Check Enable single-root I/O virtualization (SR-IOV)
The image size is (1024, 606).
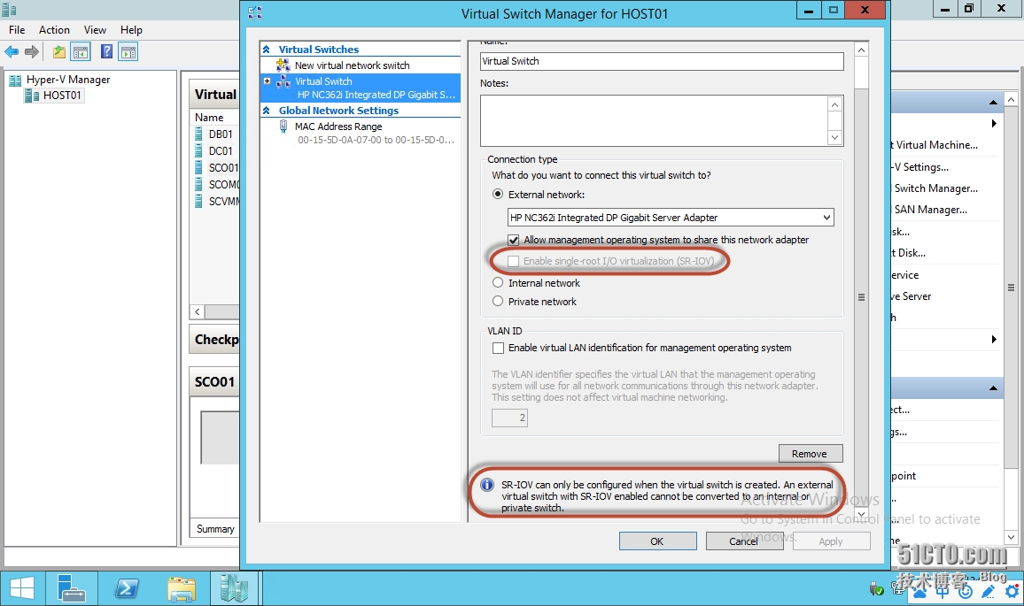(513, 261)
